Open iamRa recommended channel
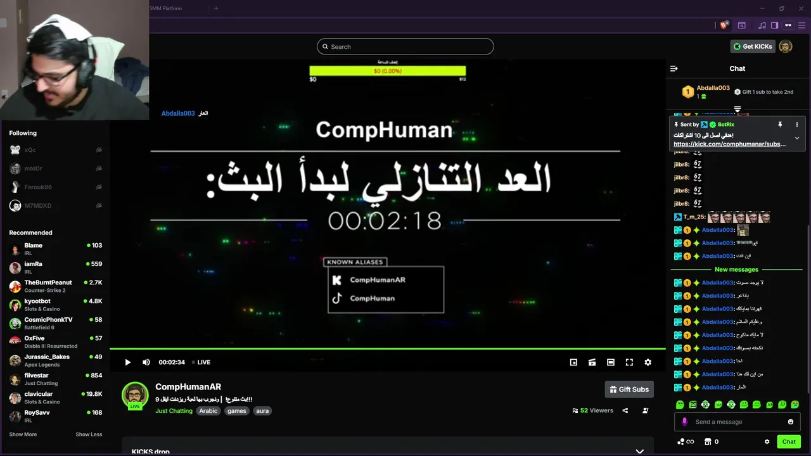 pyautogui.click(x=55, y=267)
